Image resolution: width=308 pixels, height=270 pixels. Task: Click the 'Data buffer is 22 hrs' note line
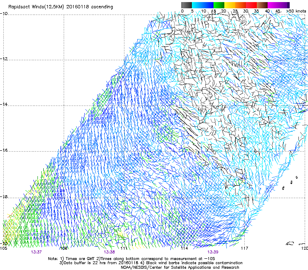point(151,263)
